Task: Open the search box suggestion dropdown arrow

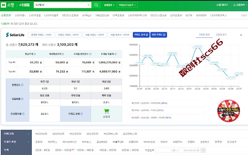Action: click(88, 5)
